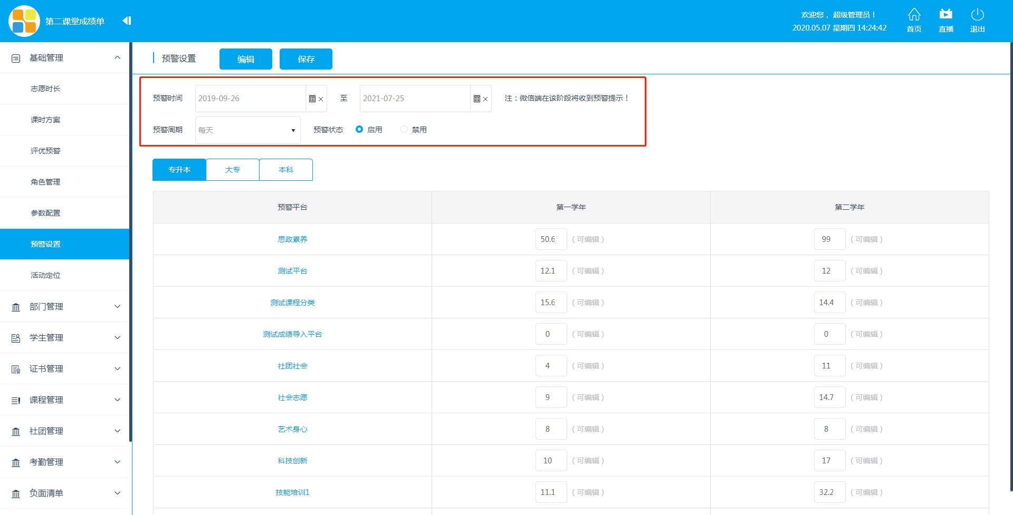Select the 禁用 radio button
Viewport: 1013px width, 515px height.
404,129
